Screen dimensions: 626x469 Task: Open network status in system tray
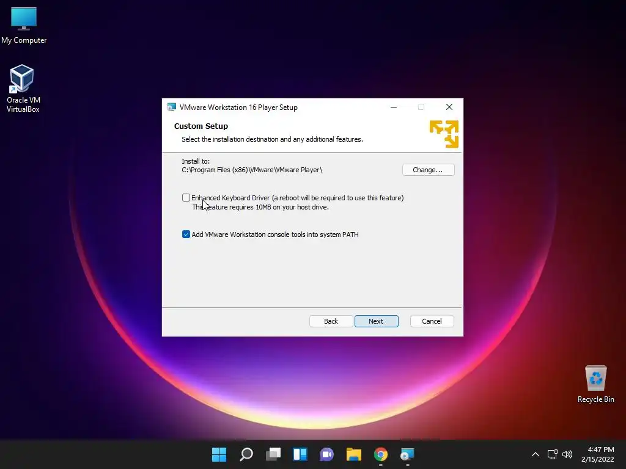(x=553, y=454)
